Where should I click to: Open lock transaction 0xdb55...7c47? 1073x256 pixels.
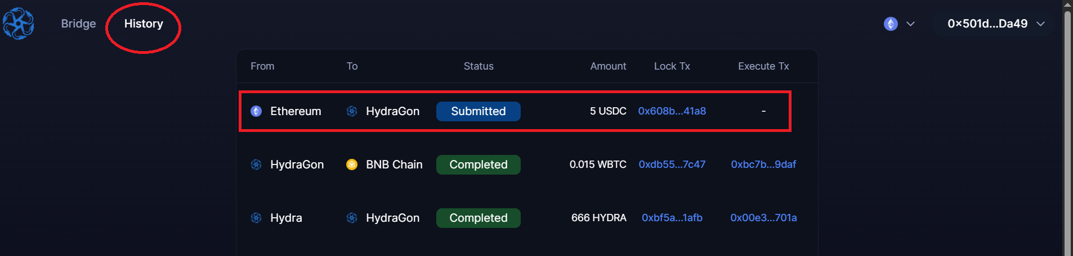click(x=672, y=164)
